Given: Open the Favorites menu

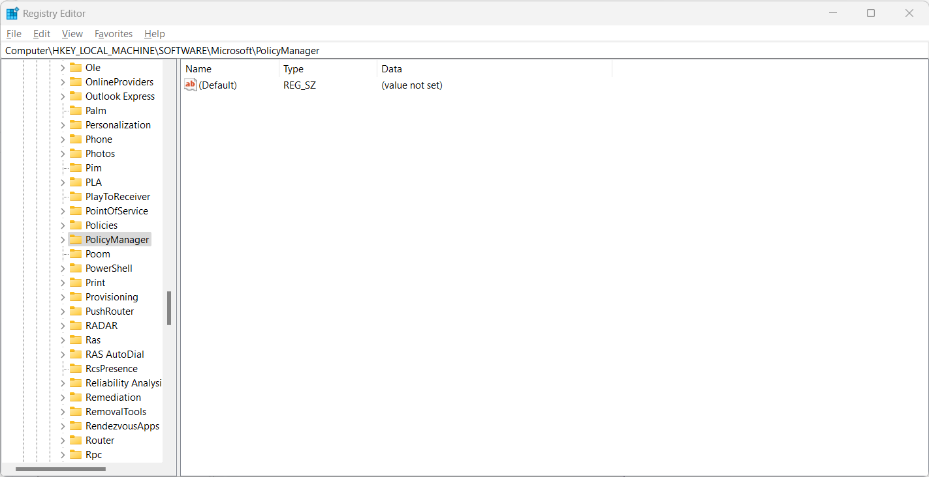Looking at the screenshot, I should [x=114, y=34].
